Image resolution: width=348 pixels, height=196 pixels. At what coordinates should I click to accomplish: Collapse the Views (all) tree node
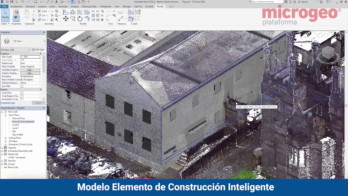click(x=2, y=112)
